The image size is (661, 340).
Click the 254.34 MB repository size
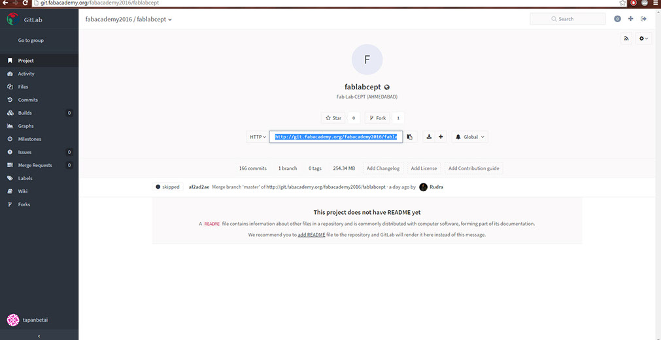click(x=344, y=168)
